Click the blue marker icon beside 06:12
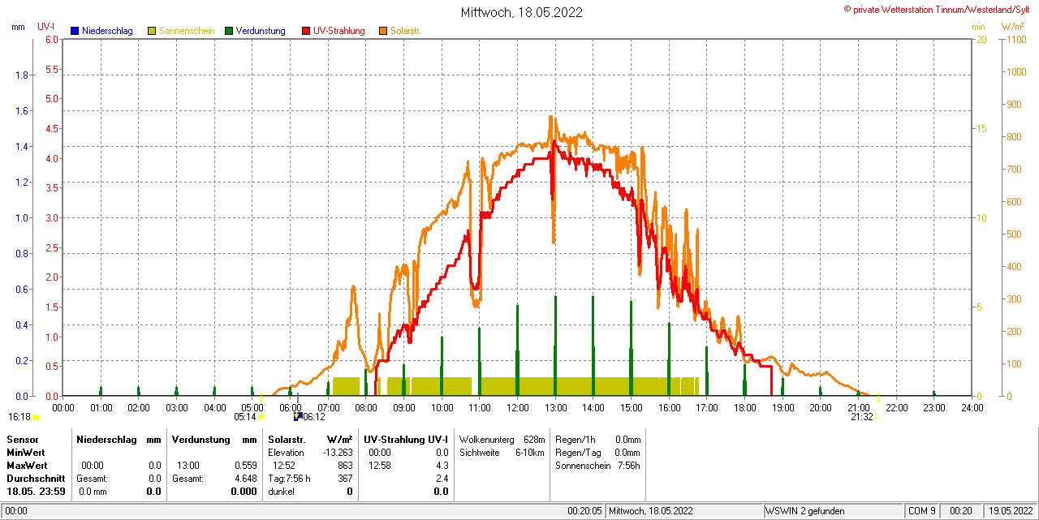 coord(297,416)
